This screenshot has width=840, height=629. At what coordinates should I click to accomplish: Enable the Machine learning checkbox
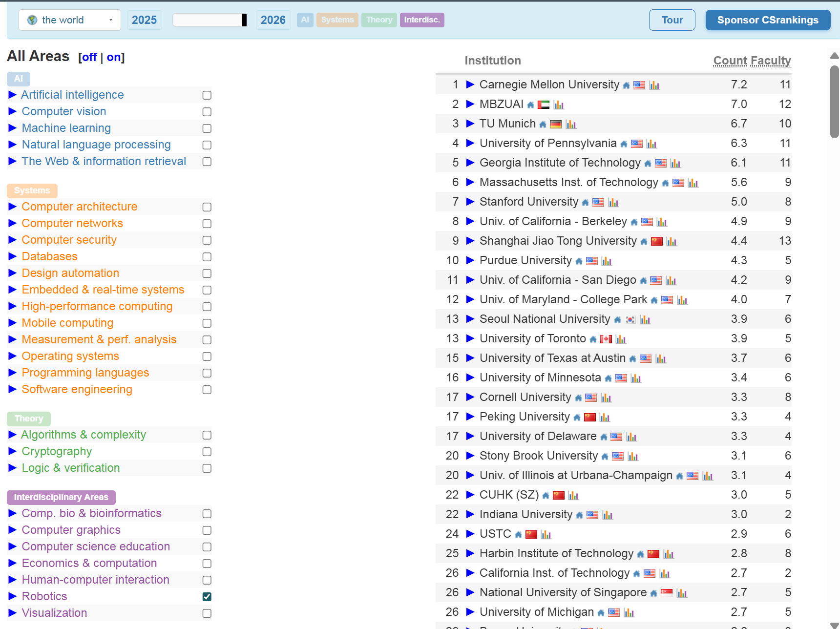click(207, 128)
